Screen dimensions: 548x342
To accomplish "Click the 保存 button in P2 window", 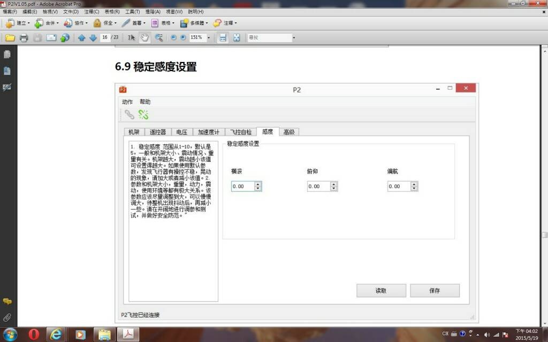I will pyautogui.click(x=435, y=290).
